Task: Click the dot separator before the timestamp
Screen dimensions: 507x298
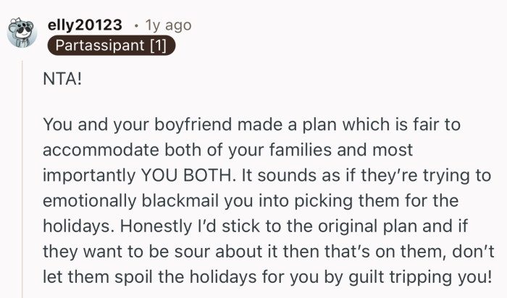Action: click(136, 25)
